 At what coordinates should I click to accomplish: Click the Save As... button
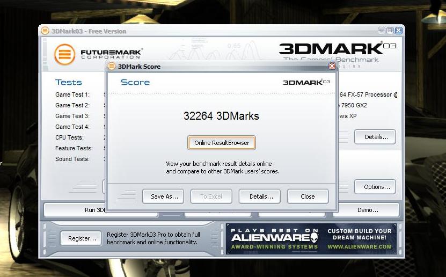pos(163,196)
